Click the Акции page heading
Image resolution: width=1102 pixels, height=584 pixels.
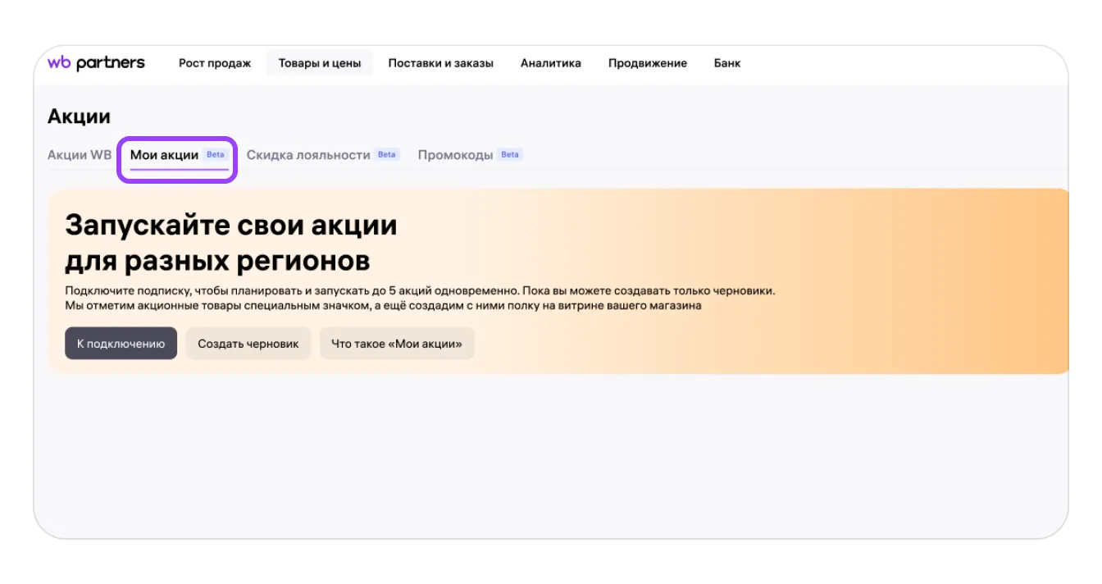(x=79, y=116)
